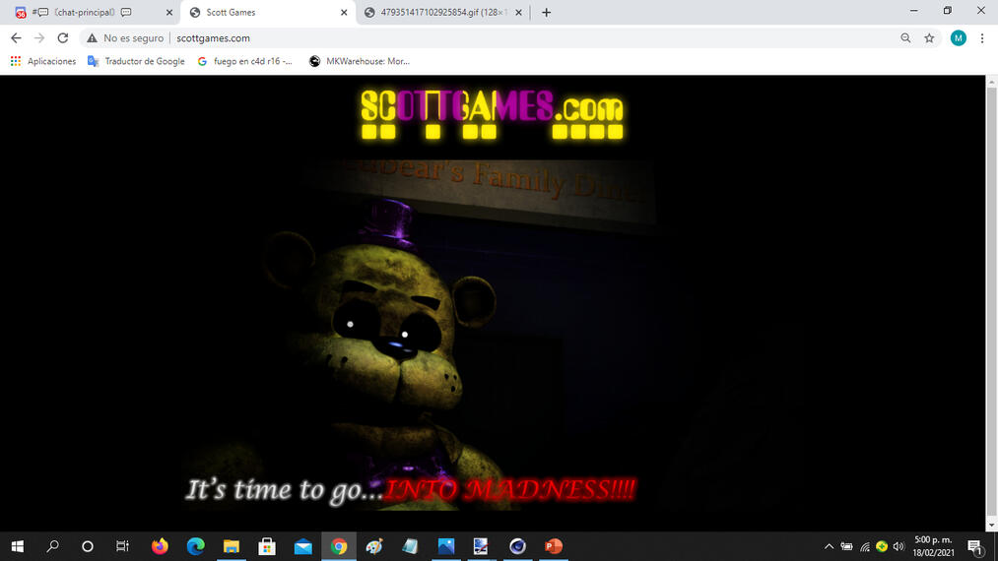Reload the scottgames.com page
998x561 pixels.
tap(62, 38)
